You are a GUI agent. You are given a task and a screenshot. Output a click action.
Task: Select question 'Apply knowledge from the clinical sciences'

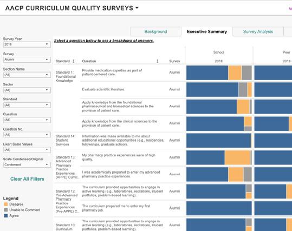[x=120, y=123]
